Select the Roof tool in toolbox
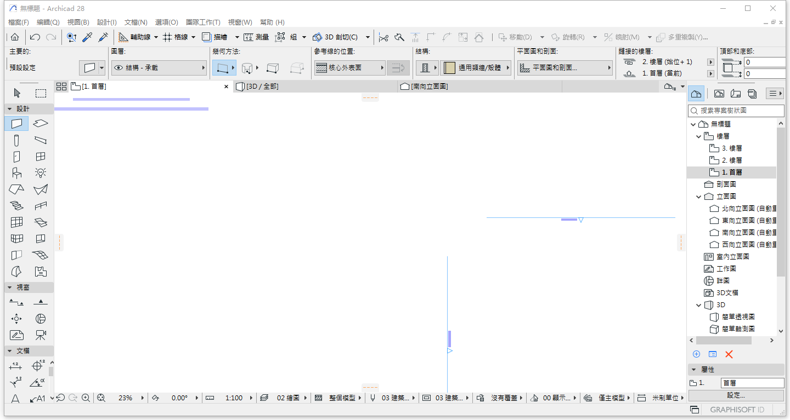Screen dimensions: 790x420 (x=17, y=189)
